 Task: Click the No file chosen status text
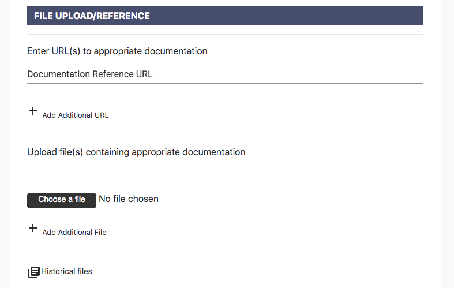(129, 199)
